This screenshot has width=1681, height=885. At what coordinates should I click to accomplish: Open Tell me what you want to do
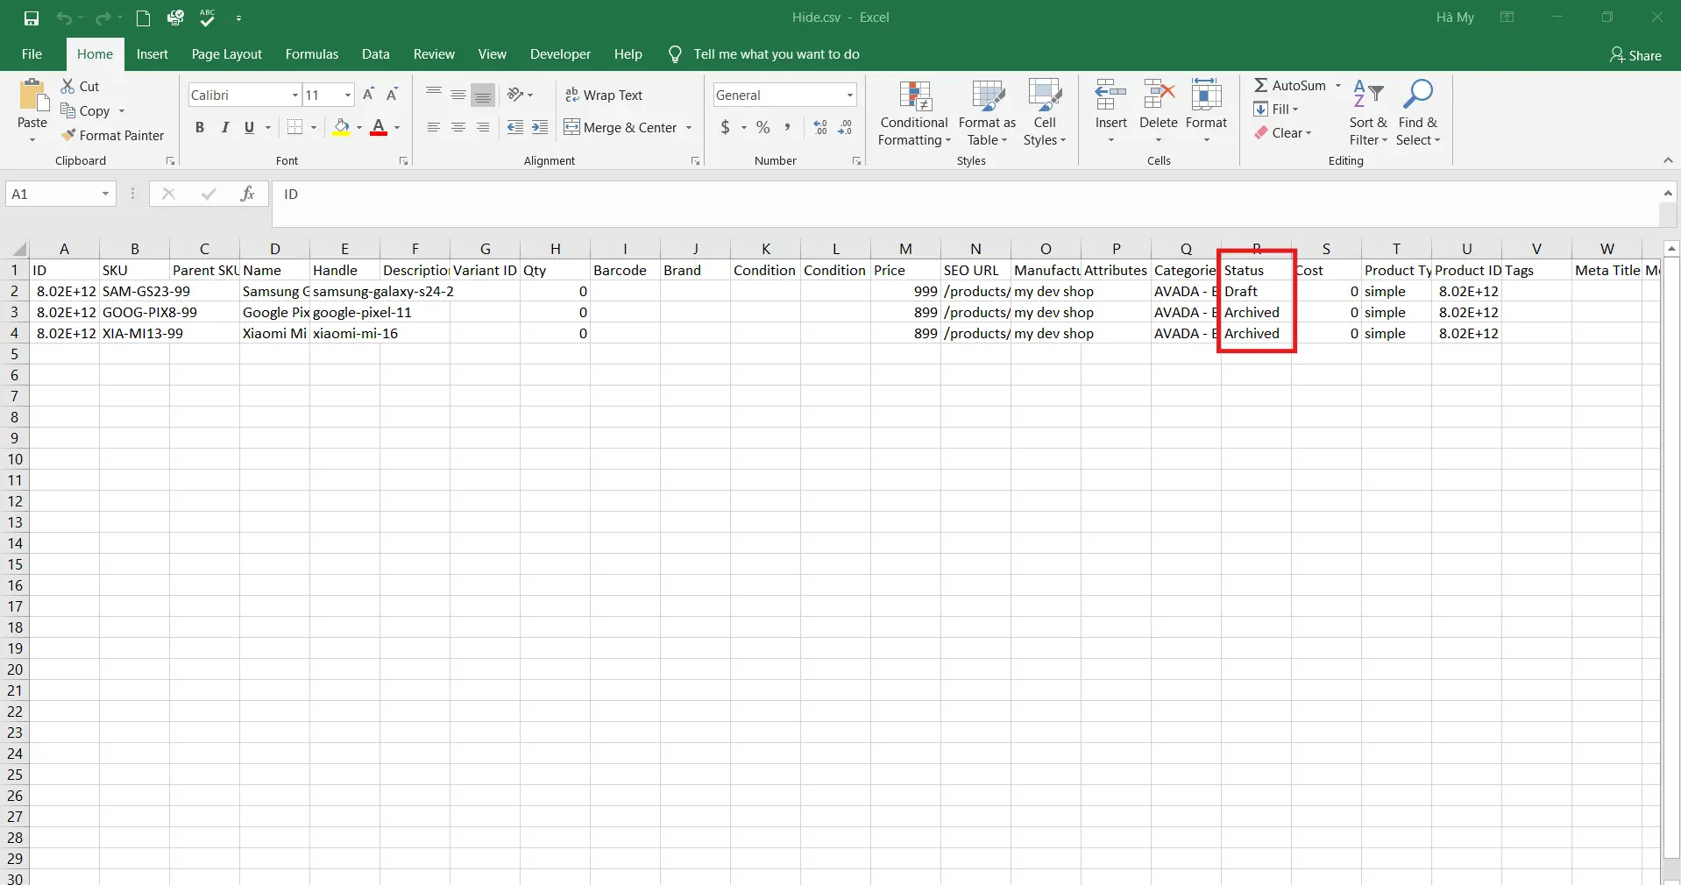(776, 53)
